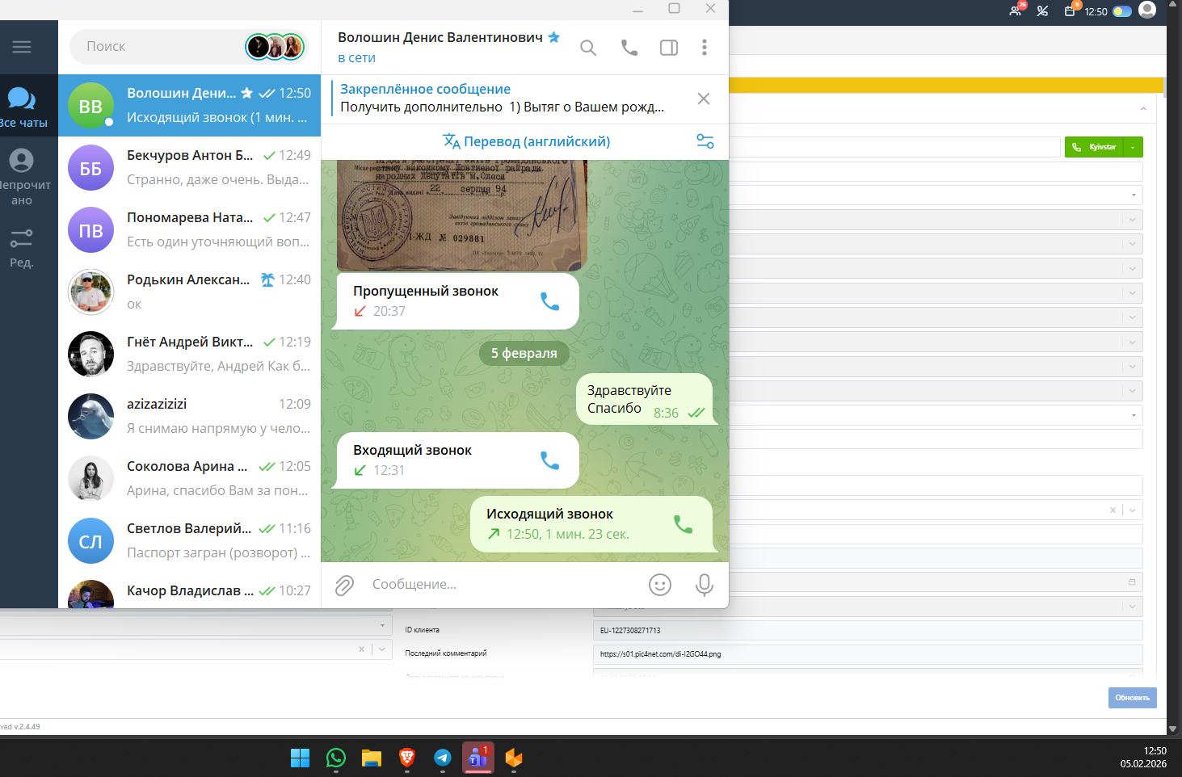Screen dimensions: 1182x777
Task: Open the CRM users icon with 26 badge
Action: coord(1016,10)
